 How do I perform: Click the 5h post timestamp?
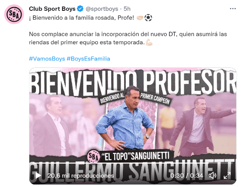click(x=127, y=9)
